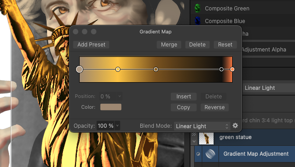Open the Opacity percentage dropdown arrow
295x167 pixels.
[x=117, y=125]
